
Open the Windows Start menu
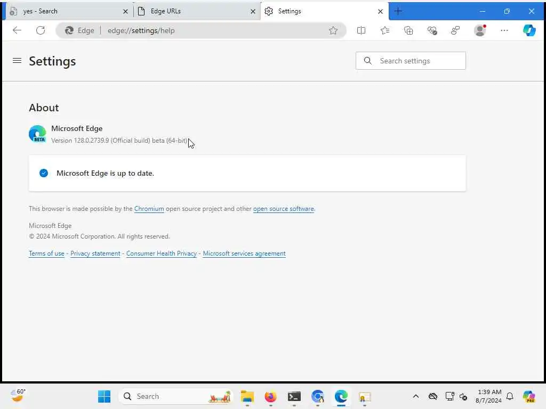(x=104, y=396)
